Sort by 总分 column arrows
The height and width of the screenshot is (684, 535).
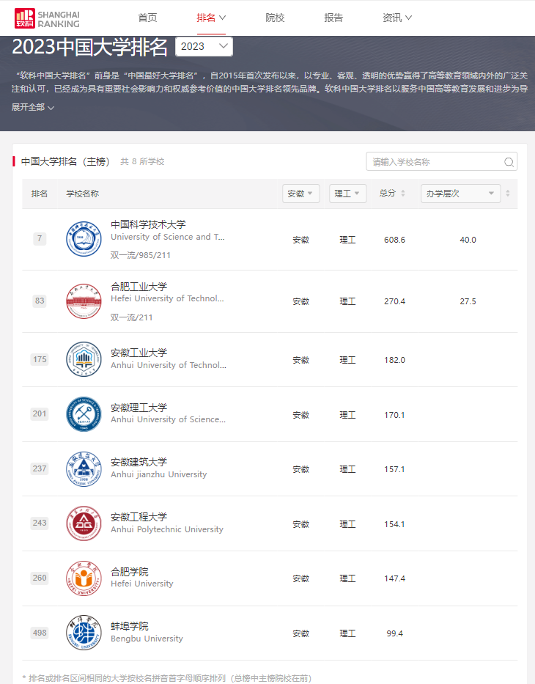[402, 194]
